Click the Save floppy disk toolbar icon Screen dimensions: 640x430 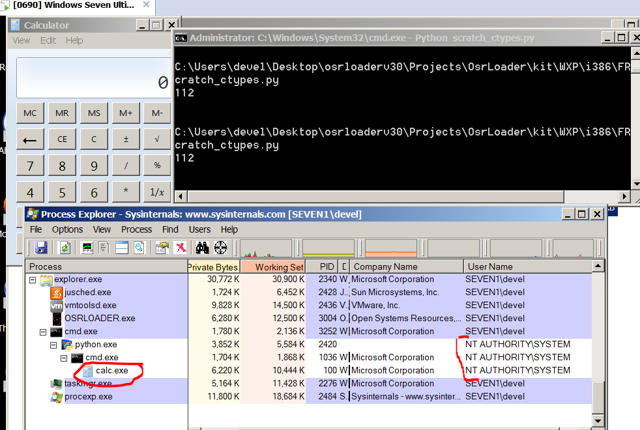click(x=41, y=248)
